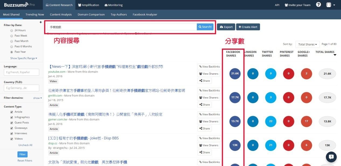Uncheck the Videos content type
341x166 pixels.
[12, 139]
